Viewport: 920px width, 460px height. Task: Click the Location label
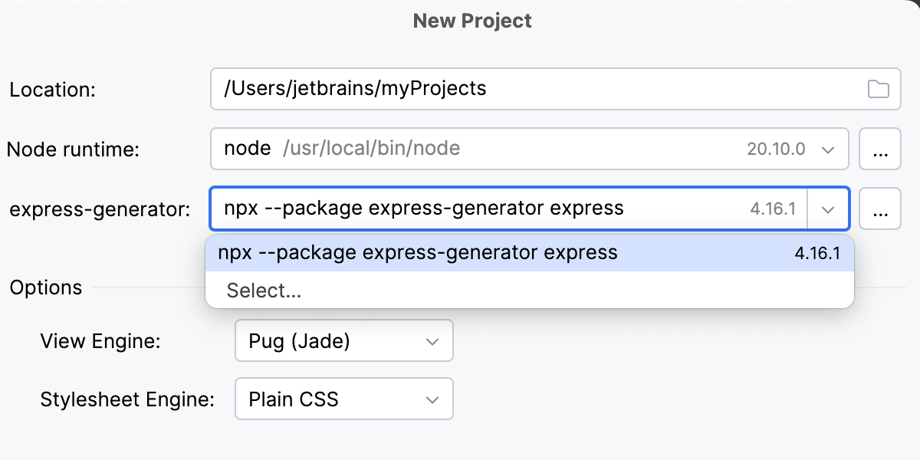tap(52, 89)
